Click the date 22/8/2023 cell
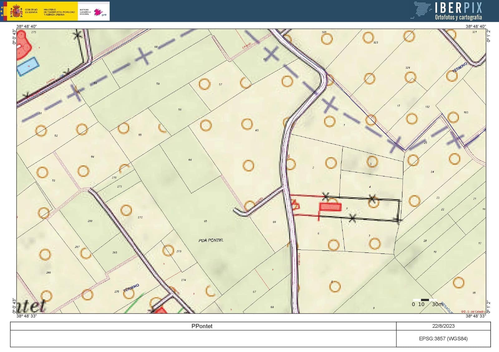This screenshot has height=352, width=499. point(443,326)
